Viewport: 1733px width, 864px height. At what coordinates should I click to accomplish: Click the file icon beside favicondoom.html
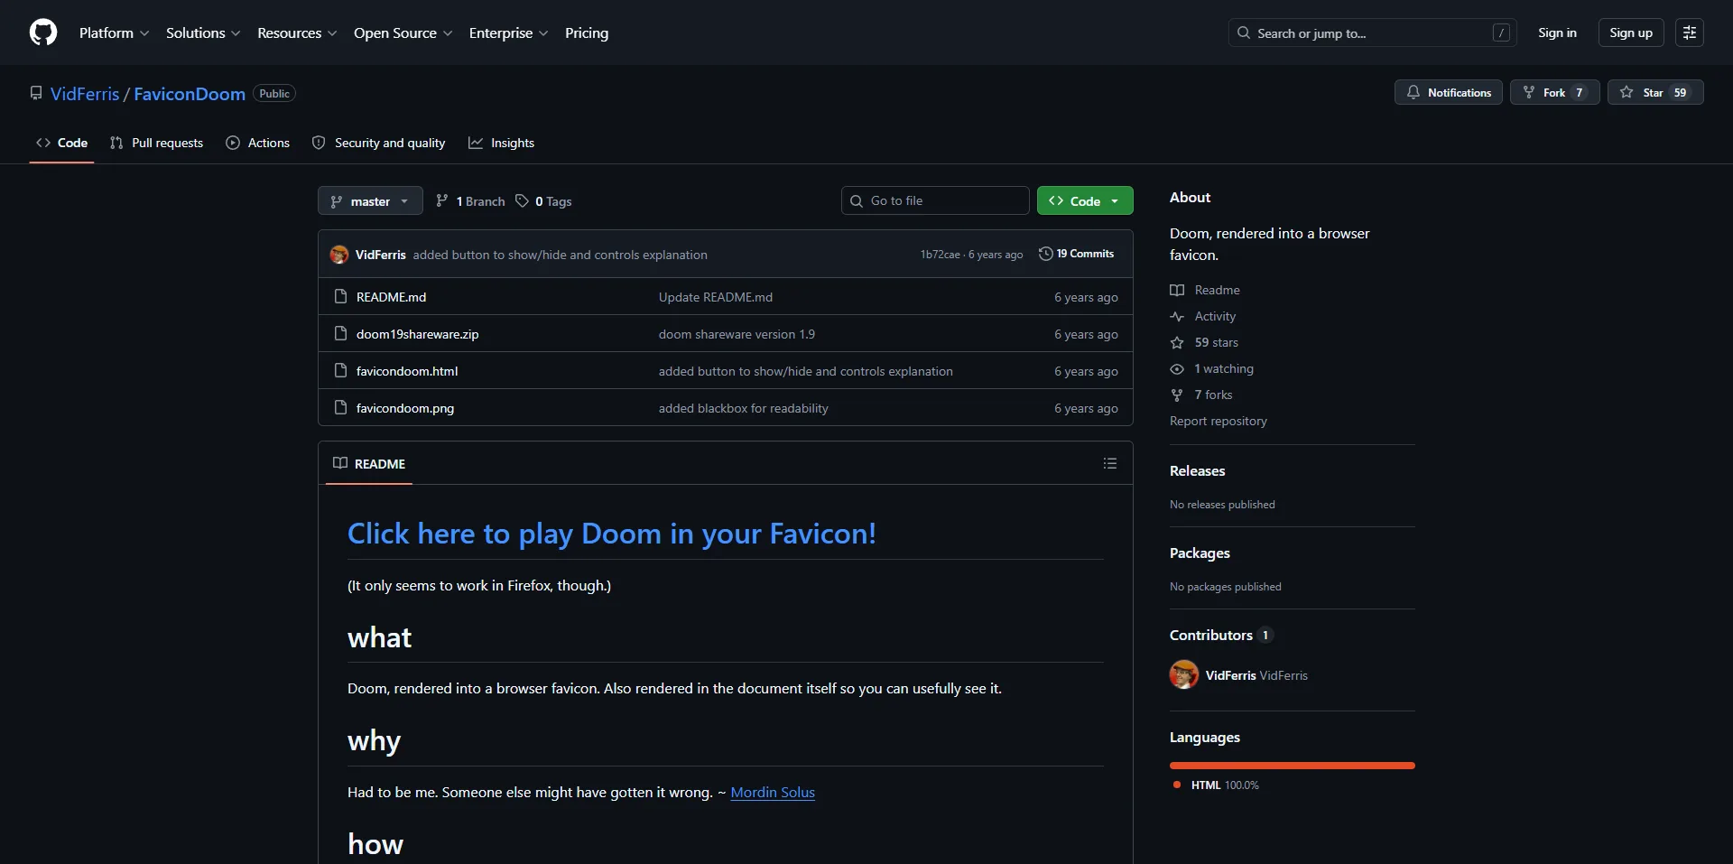coord(340,370)
